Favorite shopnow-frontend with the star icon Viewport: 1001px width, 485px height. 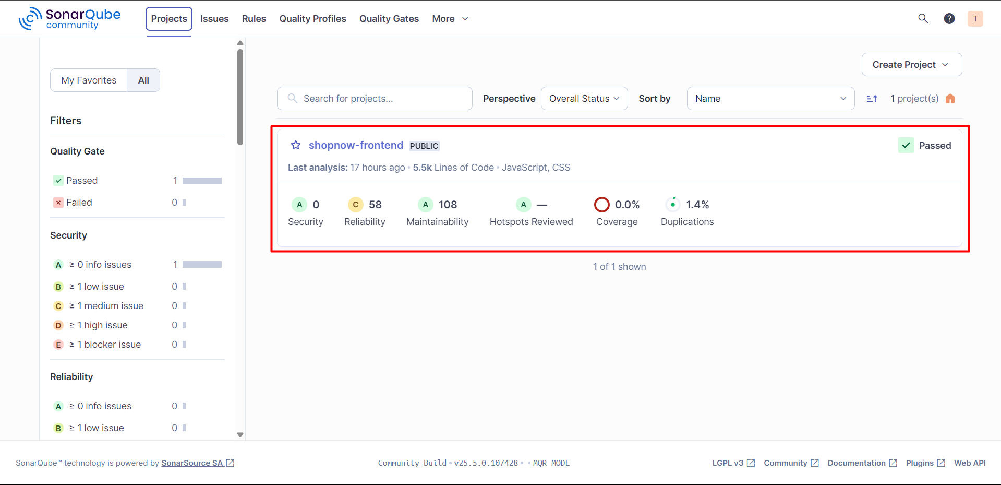296,145
